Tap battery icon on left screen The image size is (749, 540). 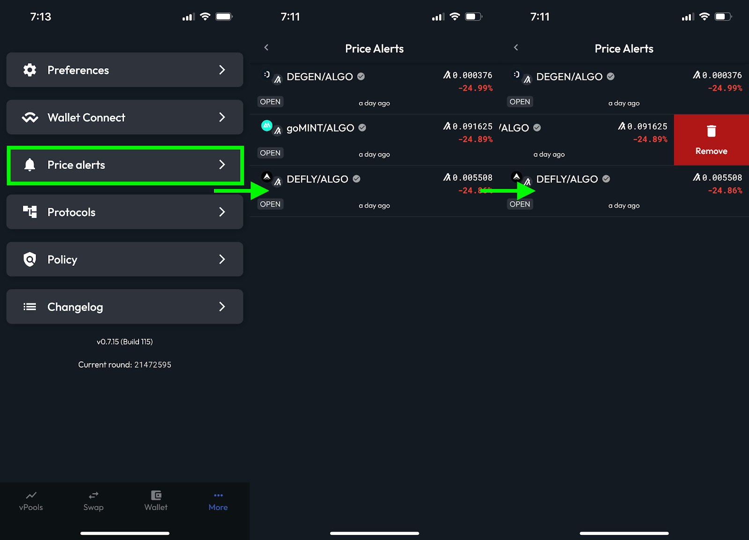(224, 17)
